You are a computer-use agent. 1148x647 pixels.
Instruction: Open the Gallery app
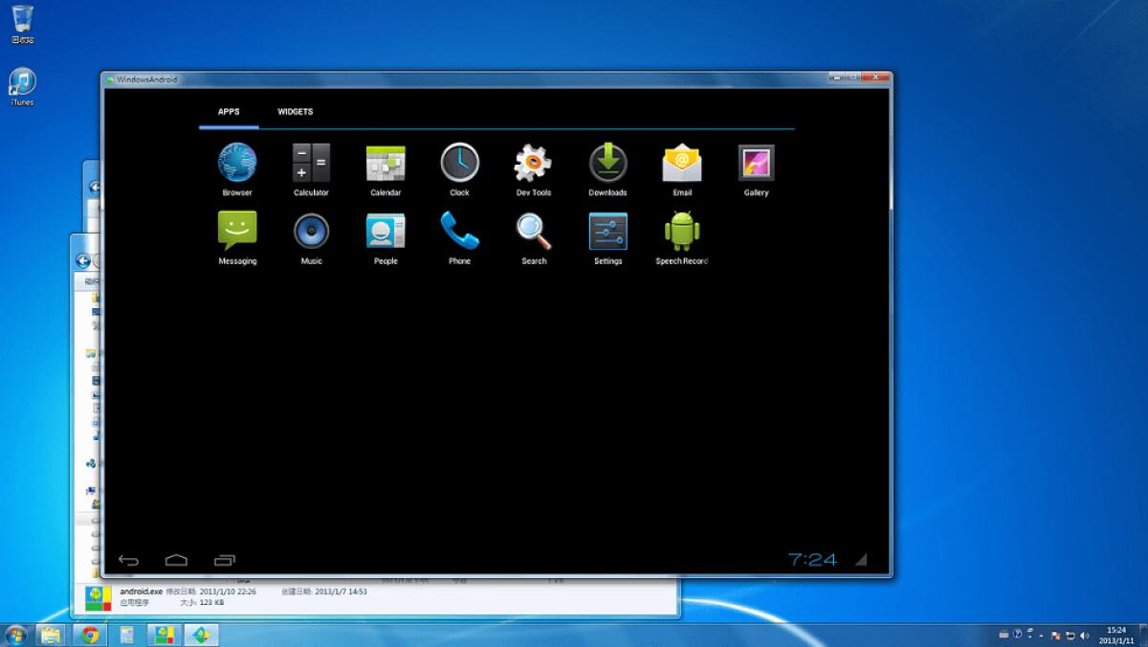(x=756, y=163)
